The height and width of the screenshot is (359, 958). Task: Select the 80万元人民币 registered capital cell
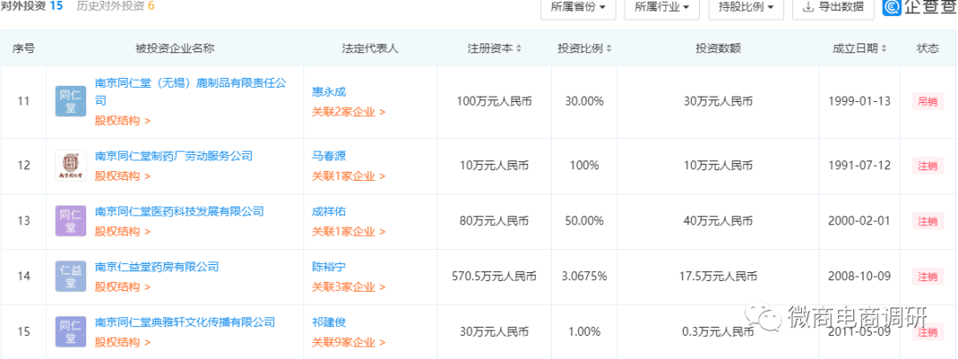pyautogui.click(x=494, y=221)
